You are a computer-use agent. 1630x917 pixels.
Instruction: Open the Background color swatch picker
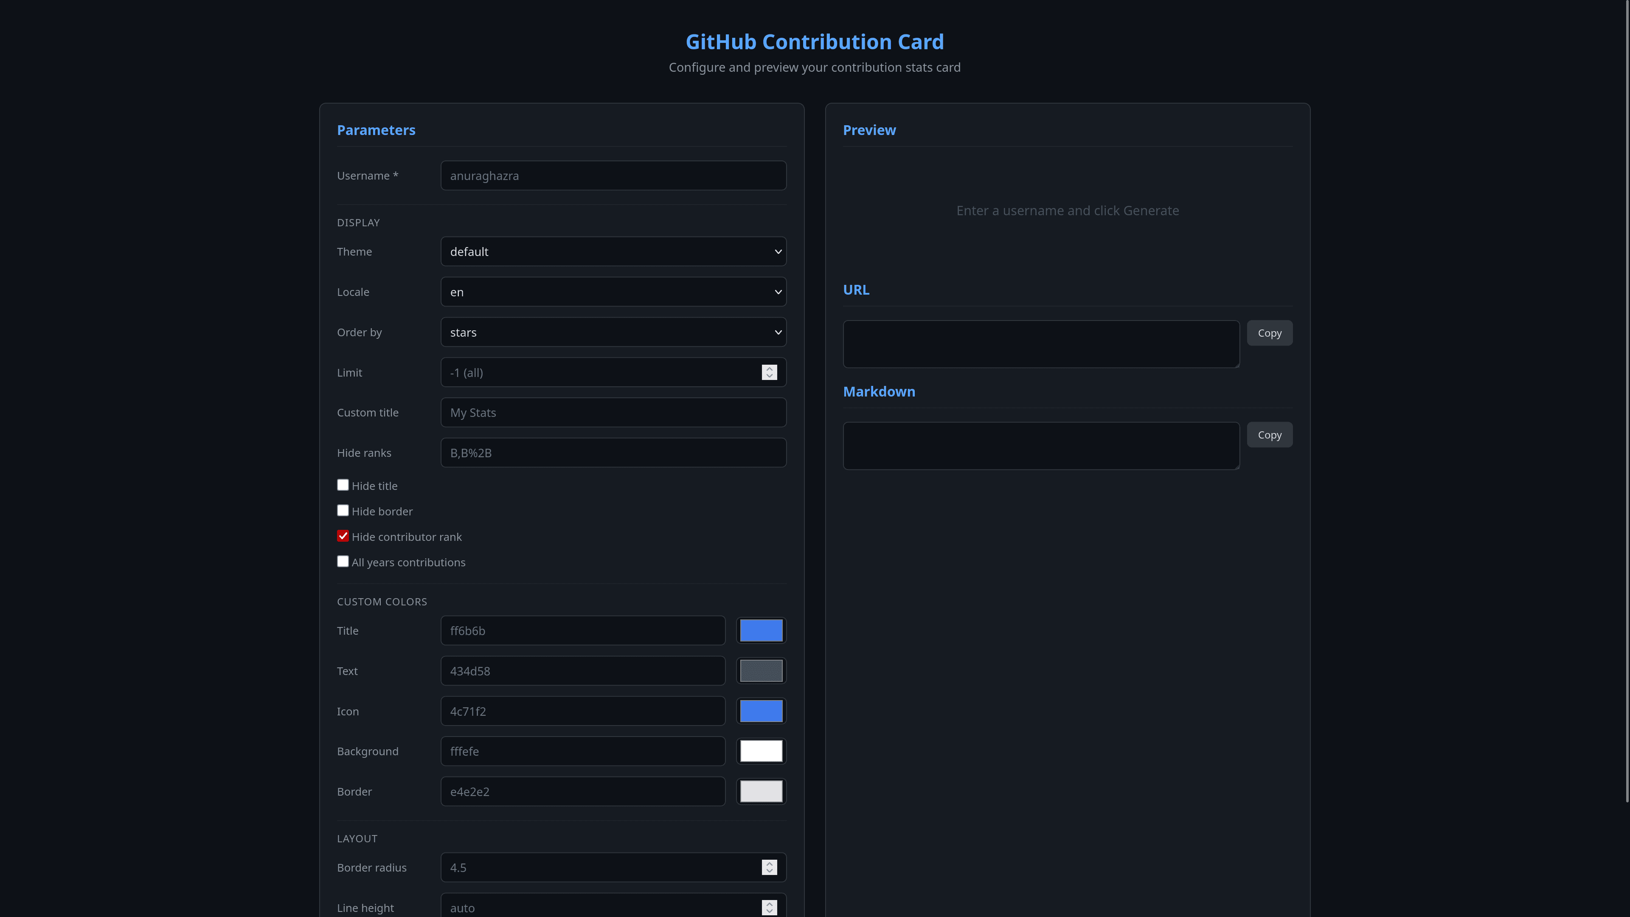click(761, 751)
